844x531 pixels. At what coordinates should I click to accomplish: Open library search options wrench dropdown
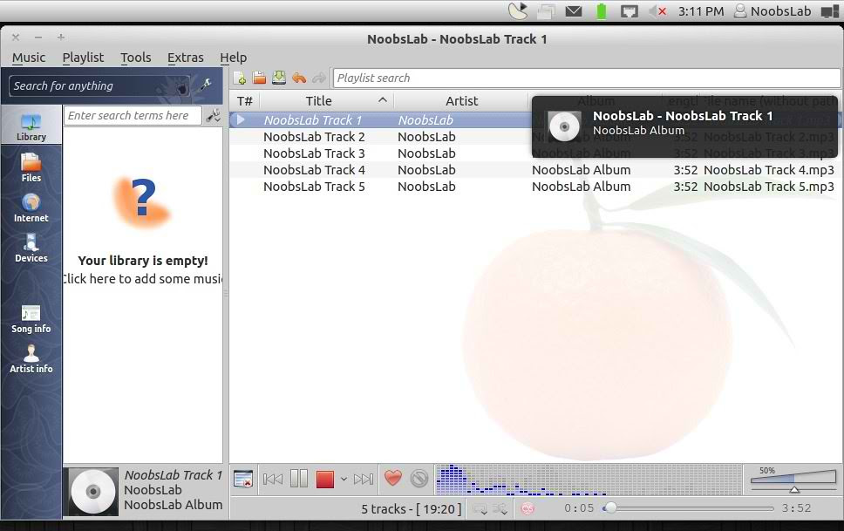tap(214, 116)
